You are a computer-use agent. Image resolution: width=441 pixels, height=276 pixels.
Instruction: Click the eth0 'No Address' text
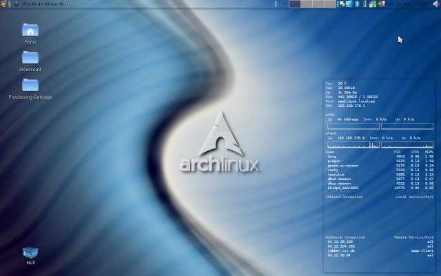[x=347, y=119]
